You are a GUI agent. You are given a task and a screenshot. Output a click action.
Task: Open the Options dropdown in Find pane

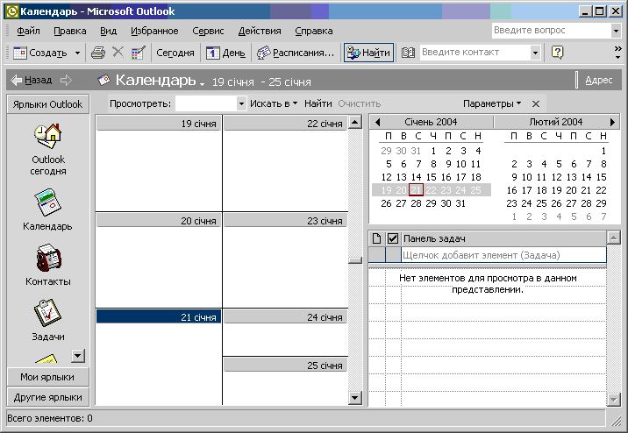point(492,103)
